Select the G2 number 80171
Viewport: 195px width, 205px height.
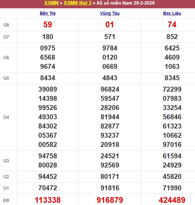pyautogui.click(x=110, y=176)
